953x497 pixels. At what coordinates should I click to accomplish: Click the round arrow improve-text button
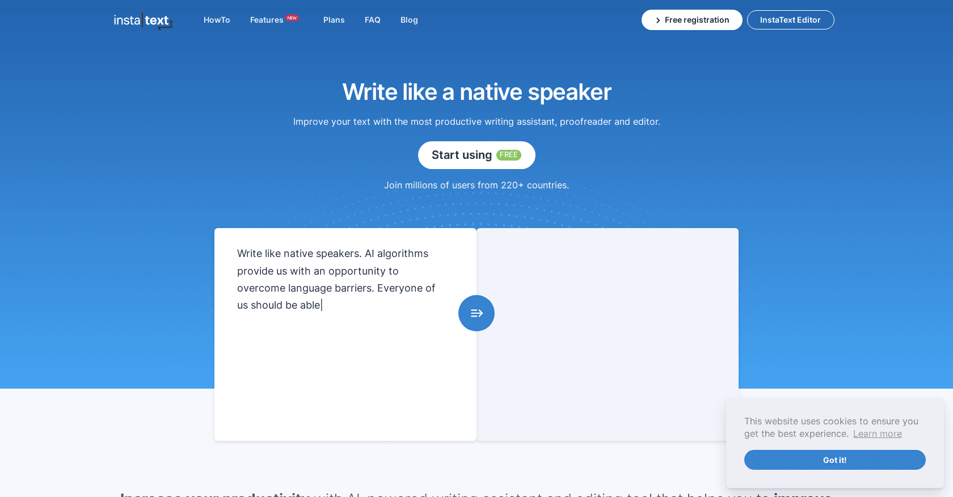476,313
